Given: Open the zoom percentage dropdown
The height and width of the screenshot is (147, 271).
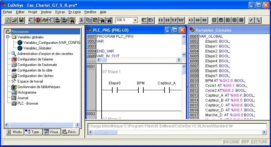Looking at the screenshot, I should point(135,20).
